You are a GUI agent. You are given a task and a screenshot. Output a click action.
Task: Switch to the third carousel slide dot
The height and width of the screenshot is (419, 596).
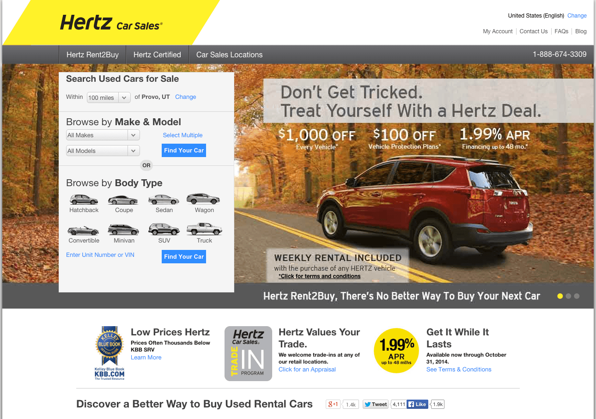pyautogui.click(x=577, y=296)
